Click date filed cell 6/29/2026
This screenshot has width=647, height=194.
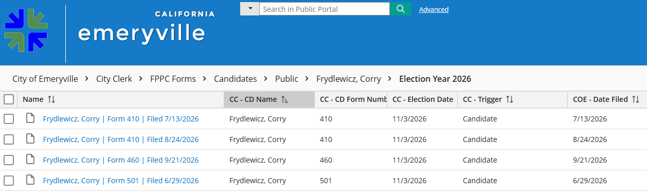[590, 181]
